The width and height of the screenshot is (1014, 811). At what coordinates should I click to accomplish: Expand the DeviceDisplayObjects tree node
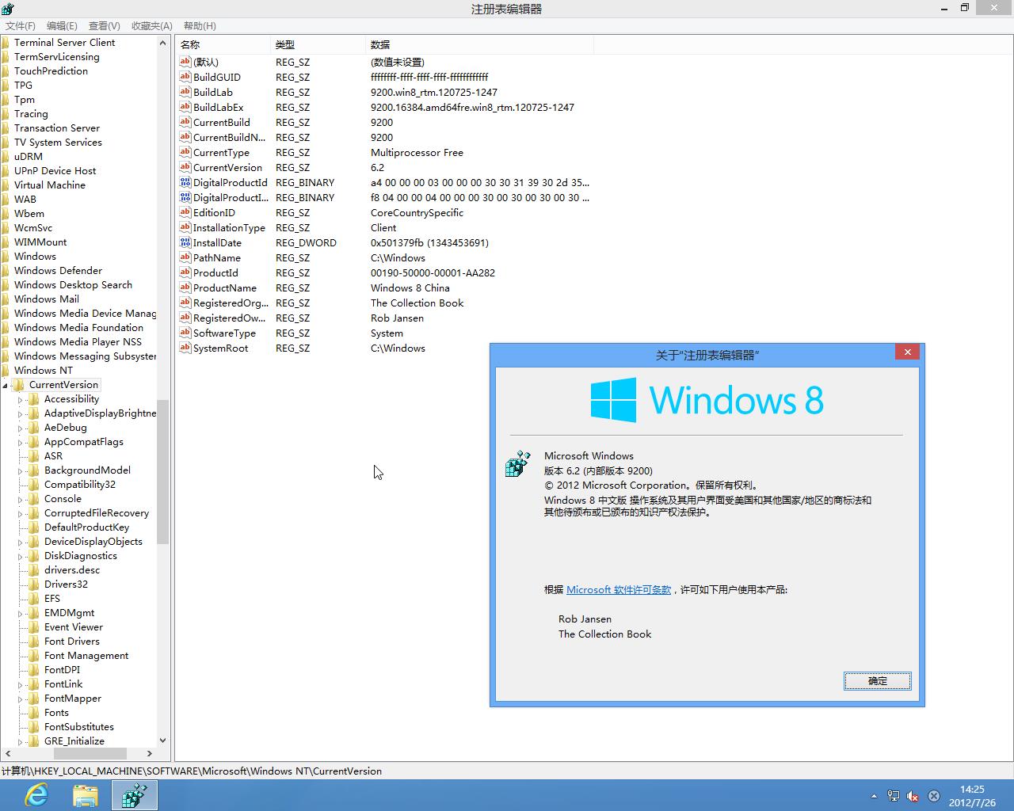coord(21,543)
